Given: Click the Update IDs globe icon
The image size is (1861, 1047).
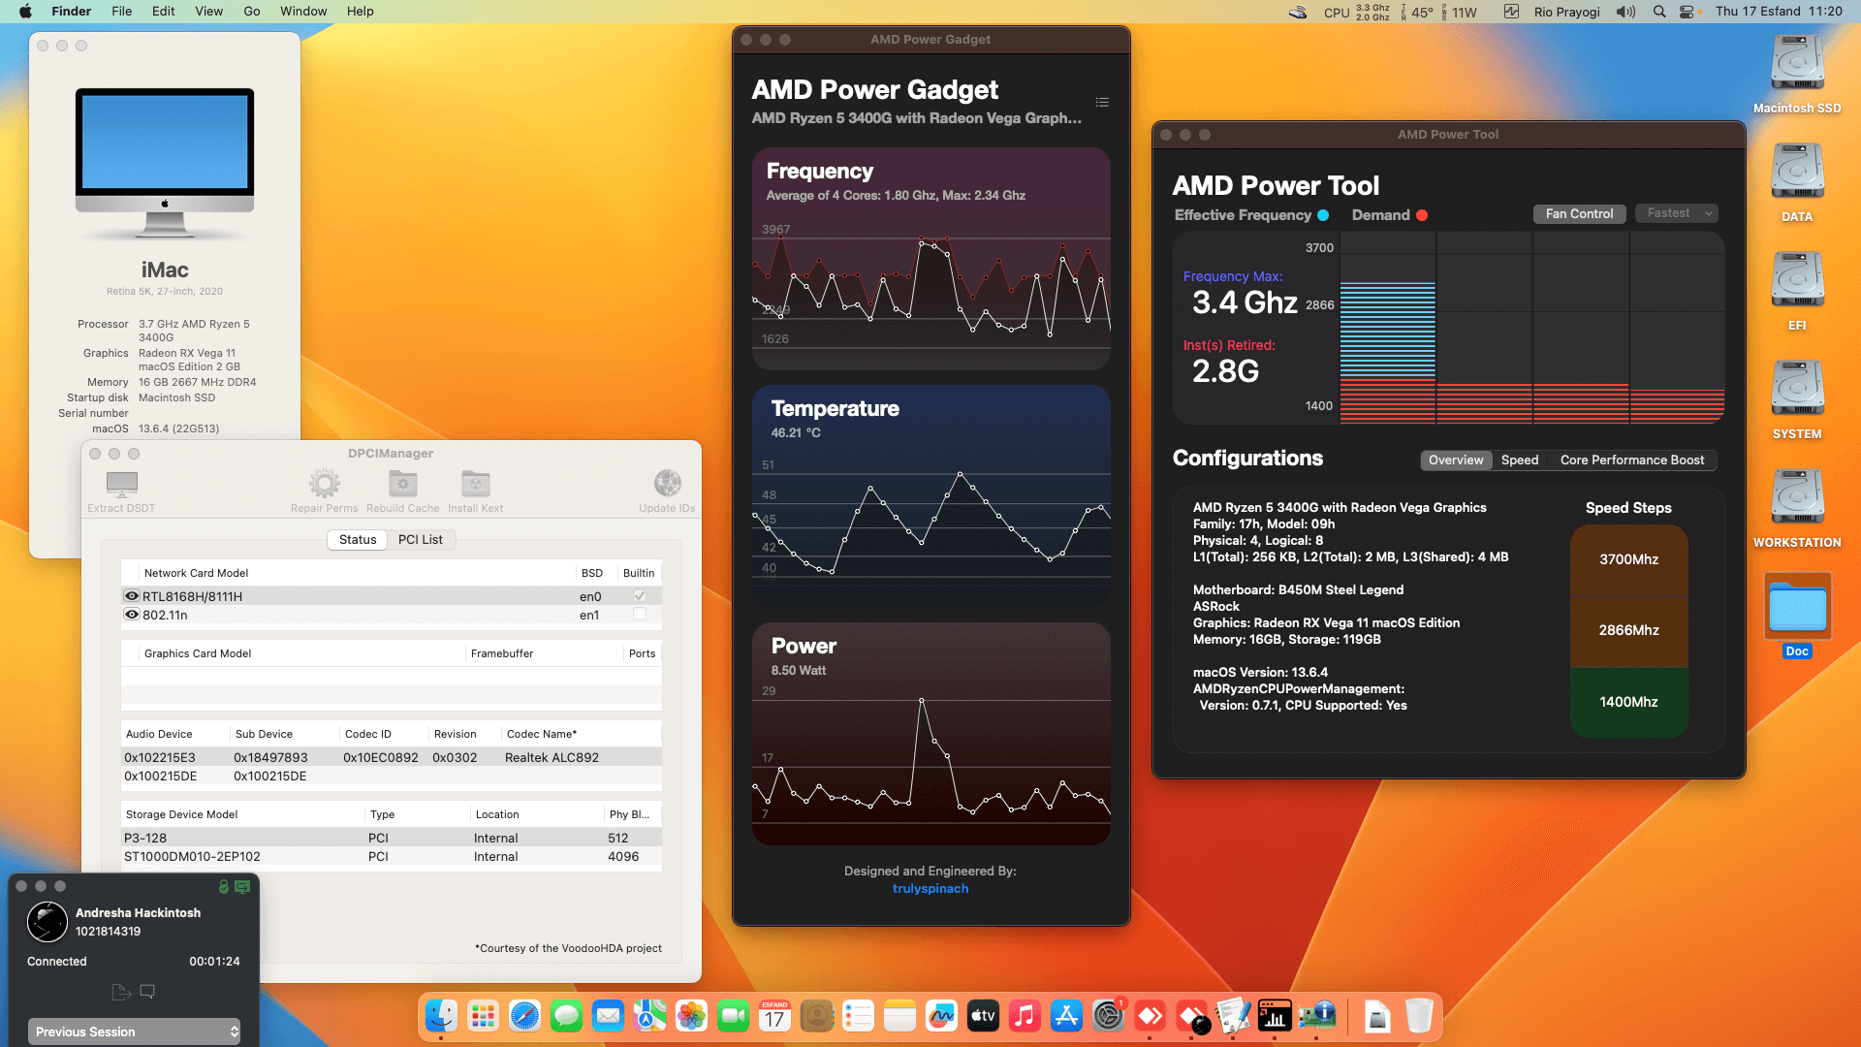Looking at the screenshot, I should tap(667, 482).
